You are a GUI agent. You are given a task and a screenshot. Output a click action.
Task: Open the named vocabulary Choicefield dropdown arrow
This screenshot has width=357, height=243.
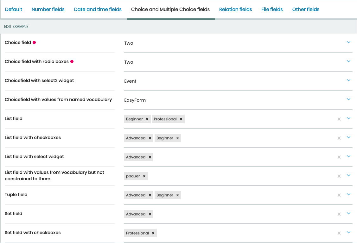point(348,99)
